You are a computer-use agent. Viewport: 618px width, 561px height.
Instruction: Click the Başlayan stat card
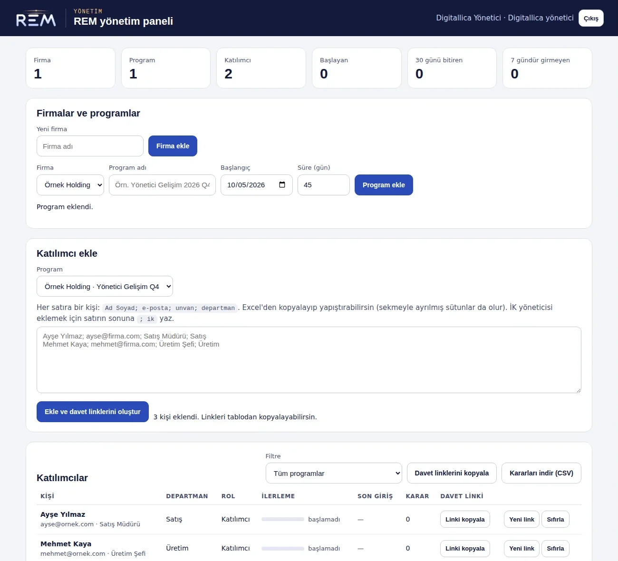(x=357, y=68)
